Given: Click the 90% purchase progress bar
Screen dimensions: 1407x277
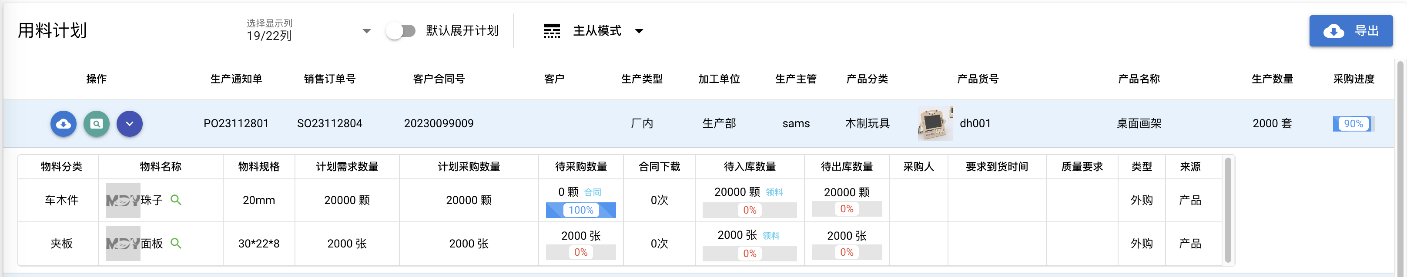Looking at the screenshot, I should click(x=1353, y=124).
